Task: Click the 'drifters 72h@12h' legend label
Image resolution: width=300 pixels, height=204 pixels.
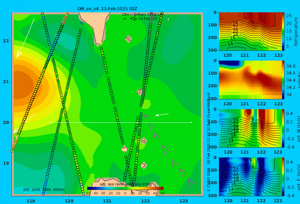Action: [148, 14]
